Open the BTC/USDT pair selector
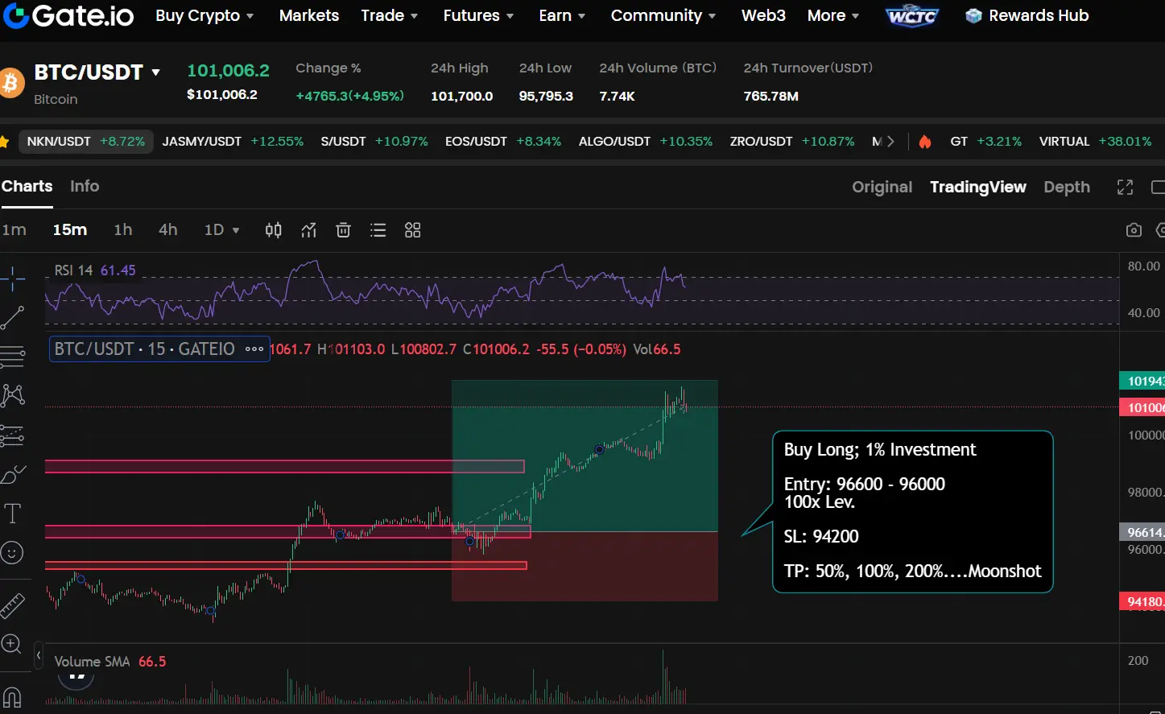The image size is (1165, 714). pos(97,72)
